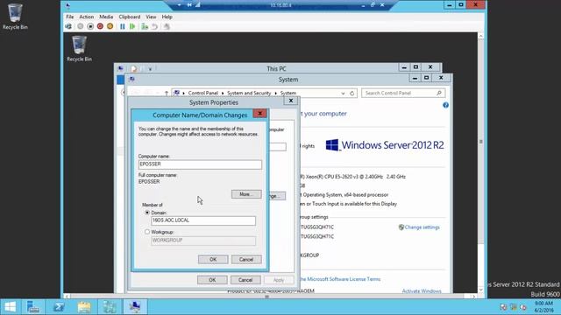Screen dimensions: 561x315
Task: Click the Computer name text field
Action: point(200,164)
